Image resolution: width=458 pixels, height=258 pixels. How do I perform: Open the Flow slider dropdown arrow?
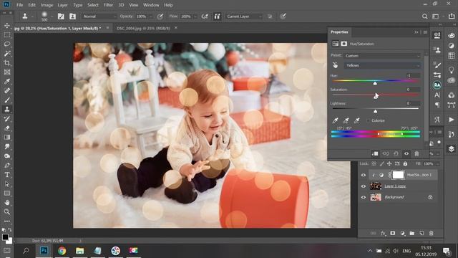[x=195, y=16]
